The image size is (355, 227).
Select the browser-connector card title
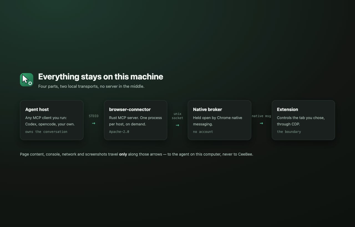coord(130,109)
